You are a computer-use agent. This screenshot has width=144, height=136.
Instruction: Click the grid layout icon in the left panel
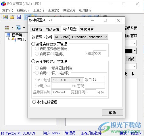click(x=7, y=28)
